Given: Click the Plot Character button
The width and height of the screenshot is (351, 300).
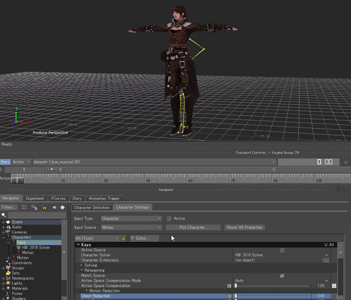Looking at the screenshot, I should pos(193,227).
